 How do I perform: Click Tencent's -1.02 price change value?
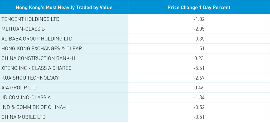(199, 19)
